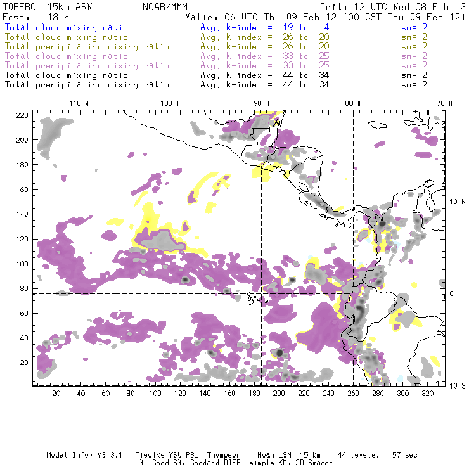Select the "2D Smagor" footer text
The width and height of the screenshot is (469, 469).
point(314,463)
